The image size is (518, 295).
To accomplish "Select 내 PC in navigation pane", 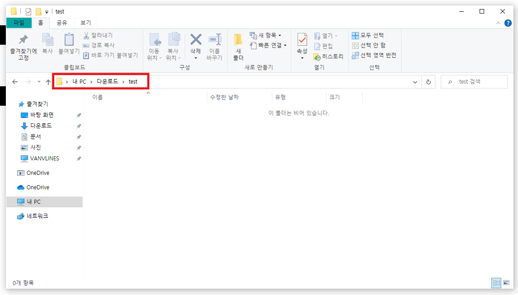I will [44, 202].
